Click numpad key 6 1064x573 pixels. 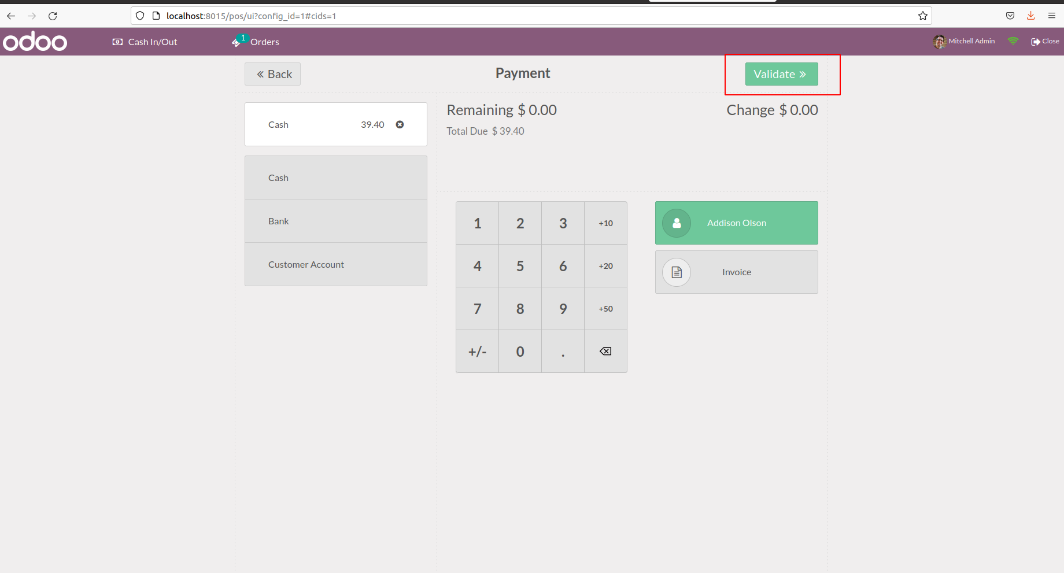[x=563, y=266]
